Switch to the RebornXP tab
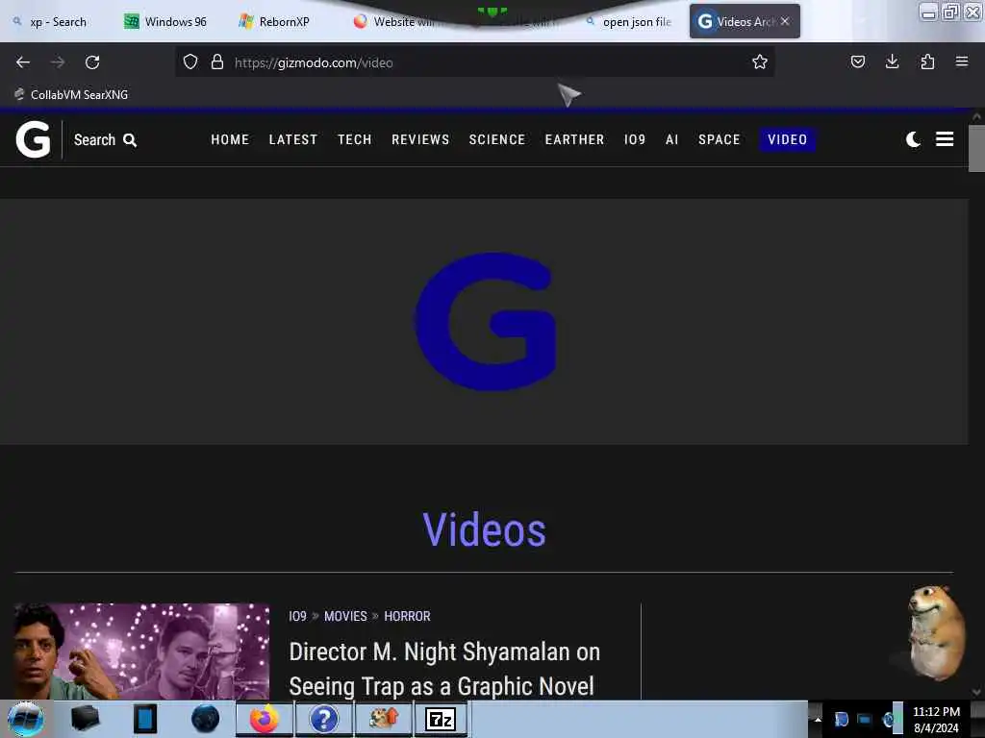Screen dimensions: 985x738 [274, 22]
